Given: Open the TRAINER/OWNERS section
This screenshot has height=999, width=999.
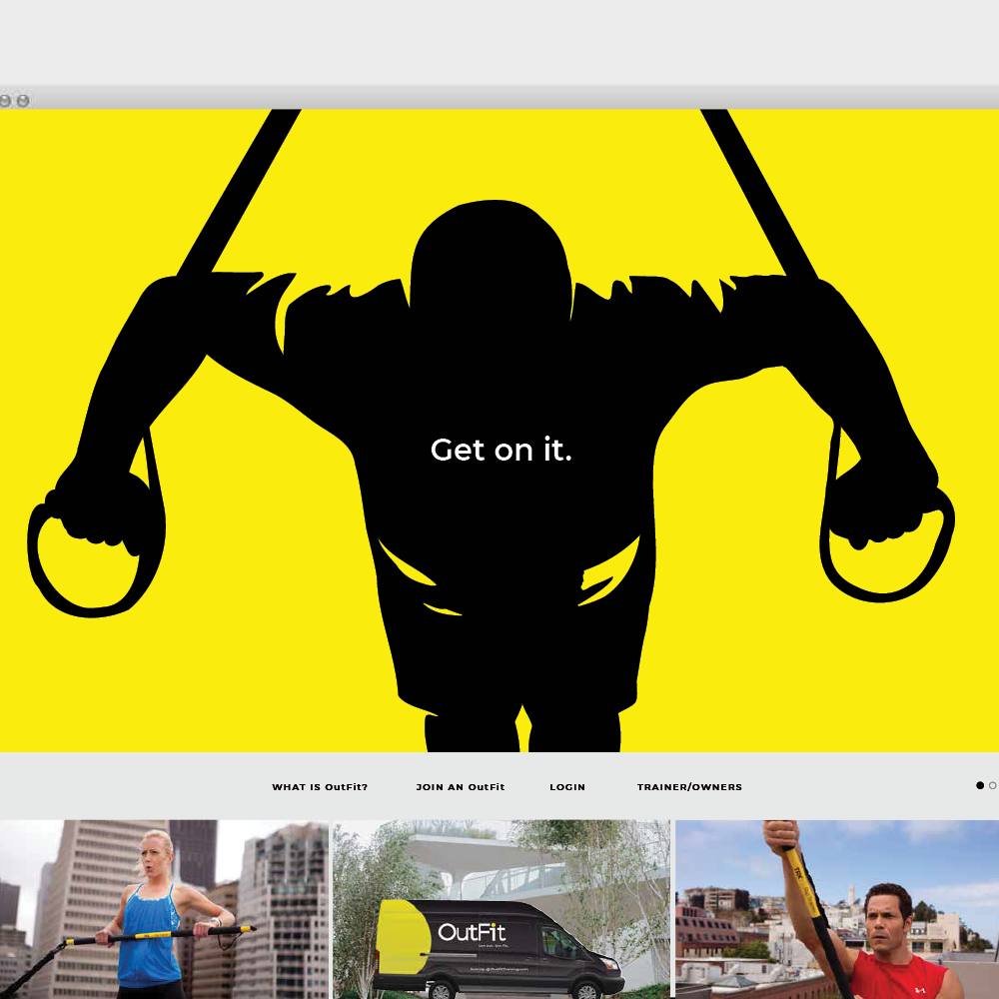Looking at the screenshot, I should point(689,787).
